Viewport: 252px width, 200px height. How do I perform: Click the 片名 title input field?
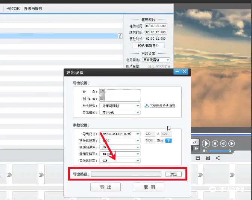120,92
